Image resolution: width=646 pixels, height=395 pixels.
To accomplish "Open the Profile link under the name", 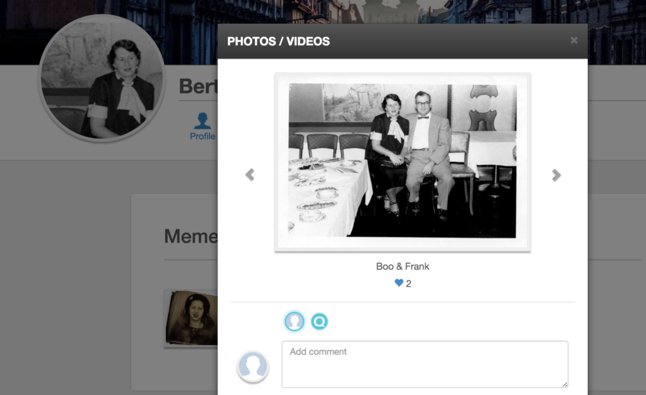I will [x=203, y=136].
